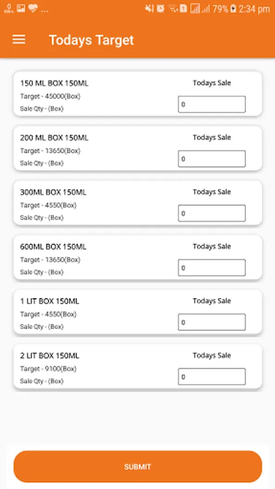Viewport: 275px width, 489px height.
Task: Select the 150 ML BOX 150ML card title
Action: (54, 83)
